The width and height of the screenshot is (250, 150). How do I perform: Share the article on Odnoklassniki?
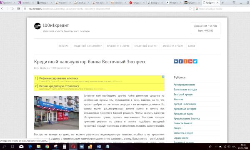click(185, 61)
